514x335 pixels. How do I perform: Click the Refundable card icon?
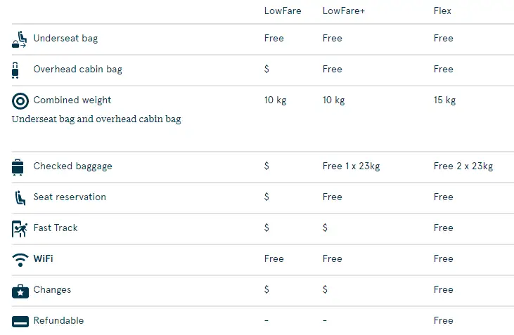(x=20, y=321)
